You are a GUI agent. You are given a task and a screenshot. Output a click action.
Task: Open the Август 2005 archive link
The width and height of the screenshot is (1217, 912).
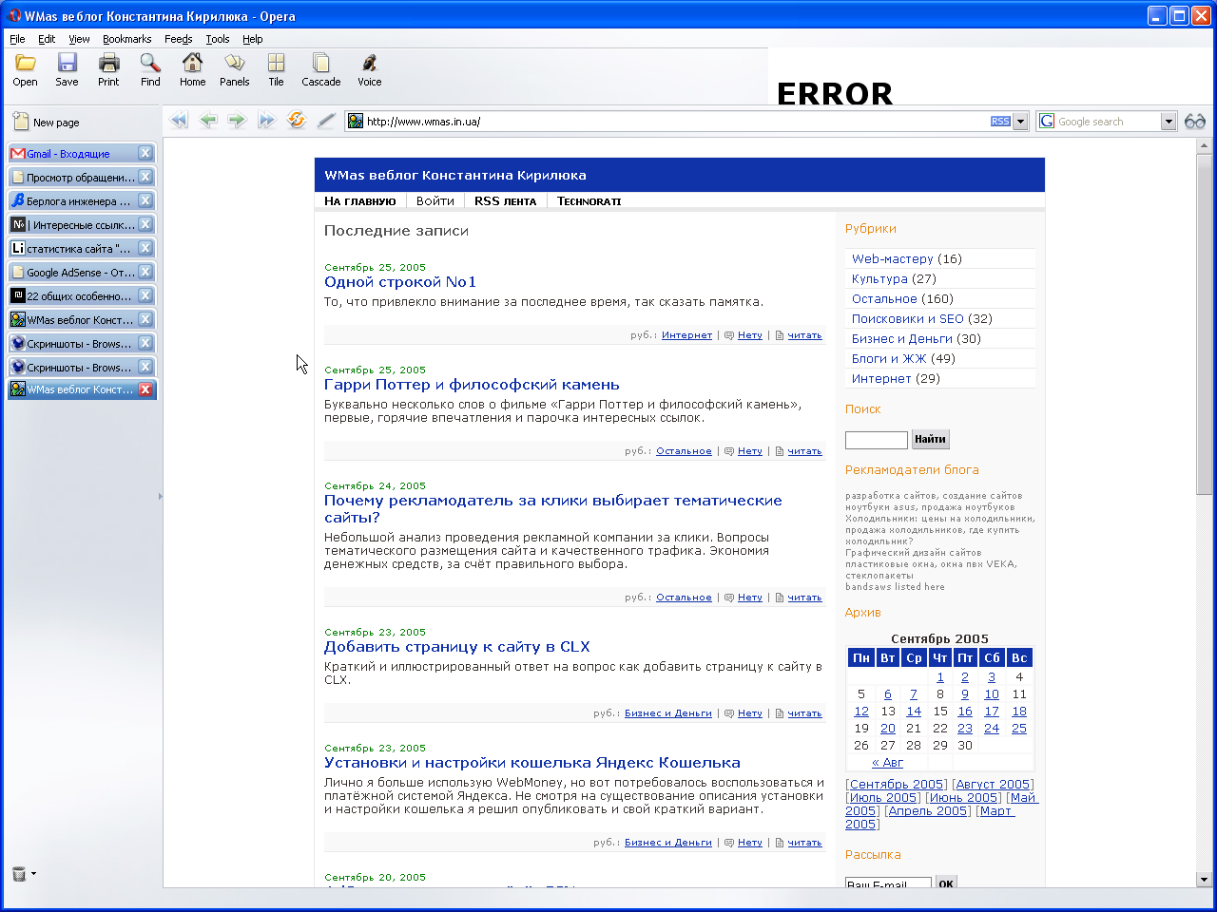[994, 785]
